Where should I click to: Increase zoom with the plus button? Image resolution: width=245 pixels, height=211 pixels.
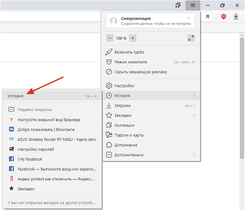(133, 38)
